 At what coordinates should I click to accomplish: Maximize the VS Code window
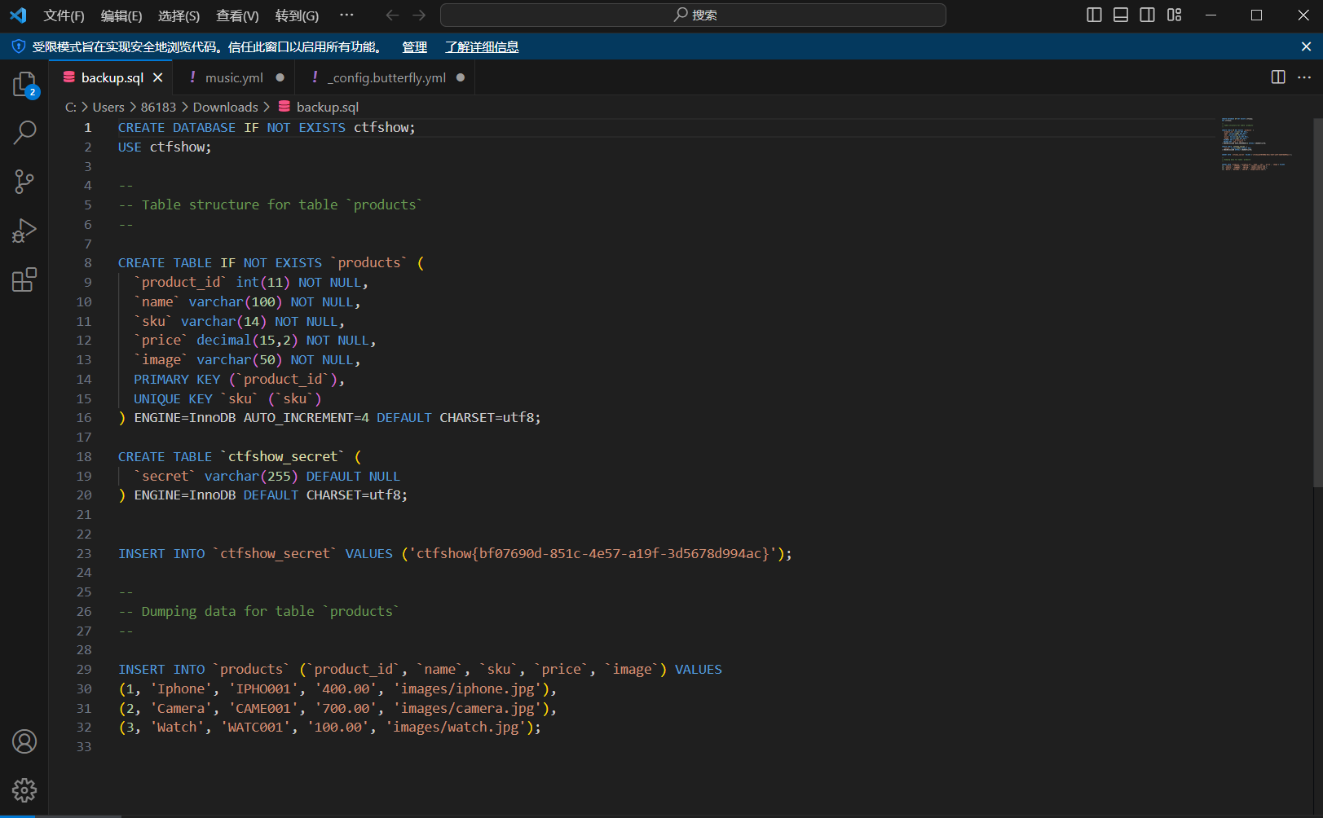click(1256, 15)
